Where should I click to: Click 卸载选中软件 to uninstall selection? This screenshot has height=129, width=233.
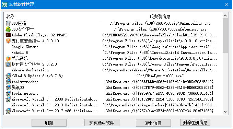click(x=102, y=123)
